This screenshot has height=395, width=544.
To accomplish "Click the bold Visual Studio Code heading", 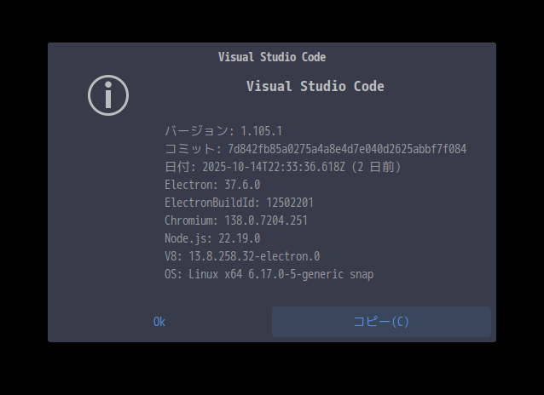I will pos(315,86).
